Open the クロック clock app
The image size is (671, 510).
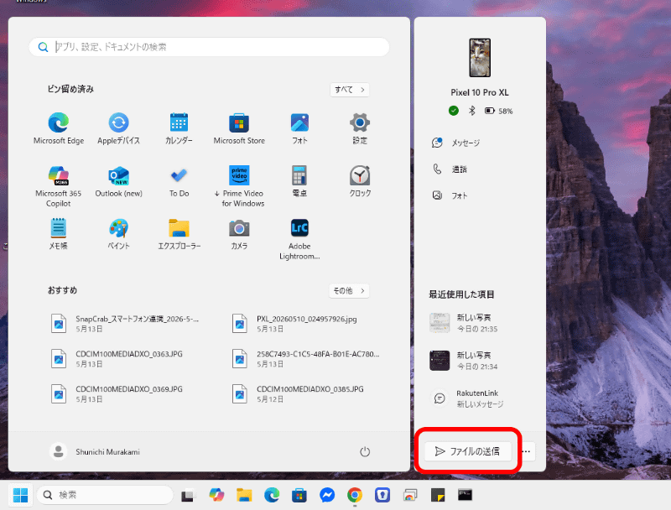pyautogui.click(x=360, y=181)
